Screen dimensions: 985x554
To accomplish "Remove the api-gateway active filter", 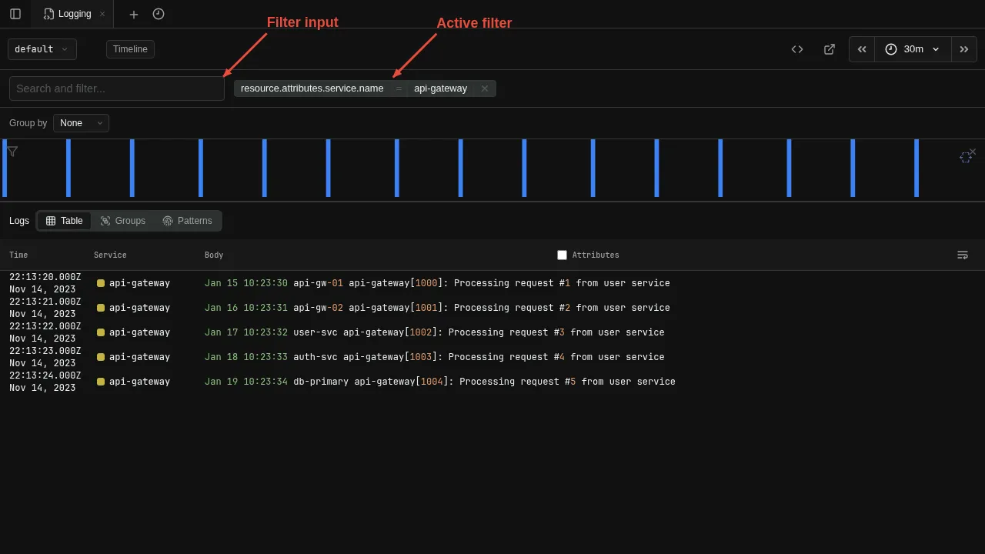I will pyautogui.click(x=485, y=88).
